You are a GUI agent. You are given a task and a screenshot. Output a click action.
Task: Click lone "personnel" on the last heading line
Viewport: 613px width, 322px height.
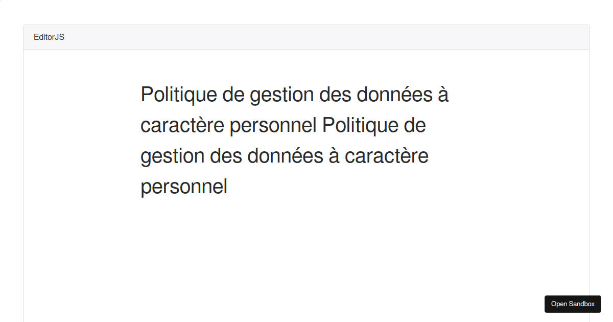click(184, 187)
